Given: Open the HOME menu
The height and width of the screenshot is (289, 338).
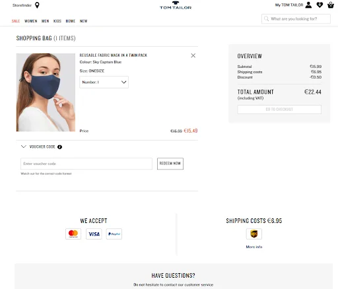Looking at the screenshot, I should 71,21.
